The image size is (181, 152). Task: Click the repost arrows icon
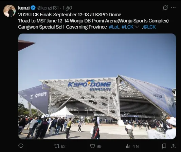(57, 146)
